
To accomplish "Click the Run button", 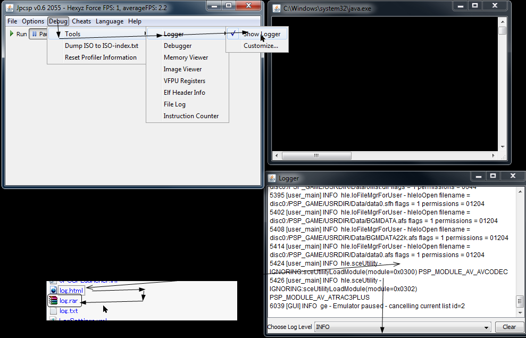I will 18,34.
